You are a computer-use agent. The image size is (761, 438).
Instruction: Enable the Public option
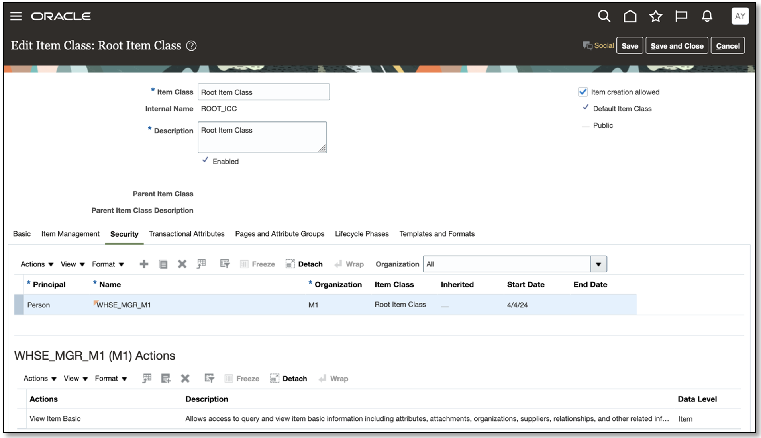click(x=585, y=125)
